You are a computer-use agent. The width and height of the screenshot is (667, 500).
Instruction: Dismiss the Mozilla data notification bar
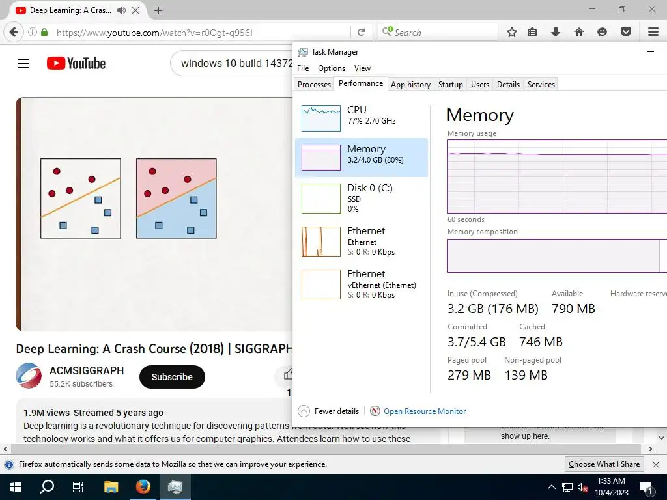pos(656,464)
